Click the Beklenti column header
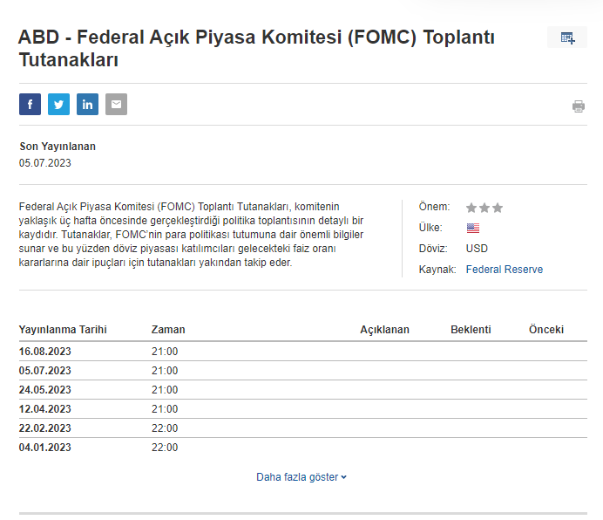This screenshot has width=603, height=520. pyautogui.click(x=471, y=330)
